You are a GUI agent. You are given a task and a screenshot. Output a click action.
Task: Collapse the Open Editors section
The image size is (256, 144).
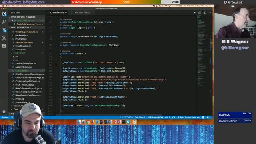(x=27, y=17)
